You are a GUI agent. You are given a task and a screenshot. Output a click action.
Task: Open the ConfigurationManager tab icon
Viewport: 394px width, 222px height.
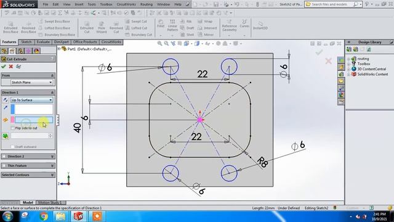(20, 51)
